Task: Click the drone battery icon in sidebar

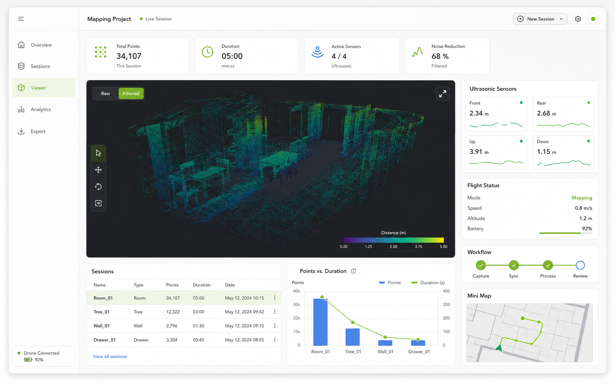Action: pos(28,360)
